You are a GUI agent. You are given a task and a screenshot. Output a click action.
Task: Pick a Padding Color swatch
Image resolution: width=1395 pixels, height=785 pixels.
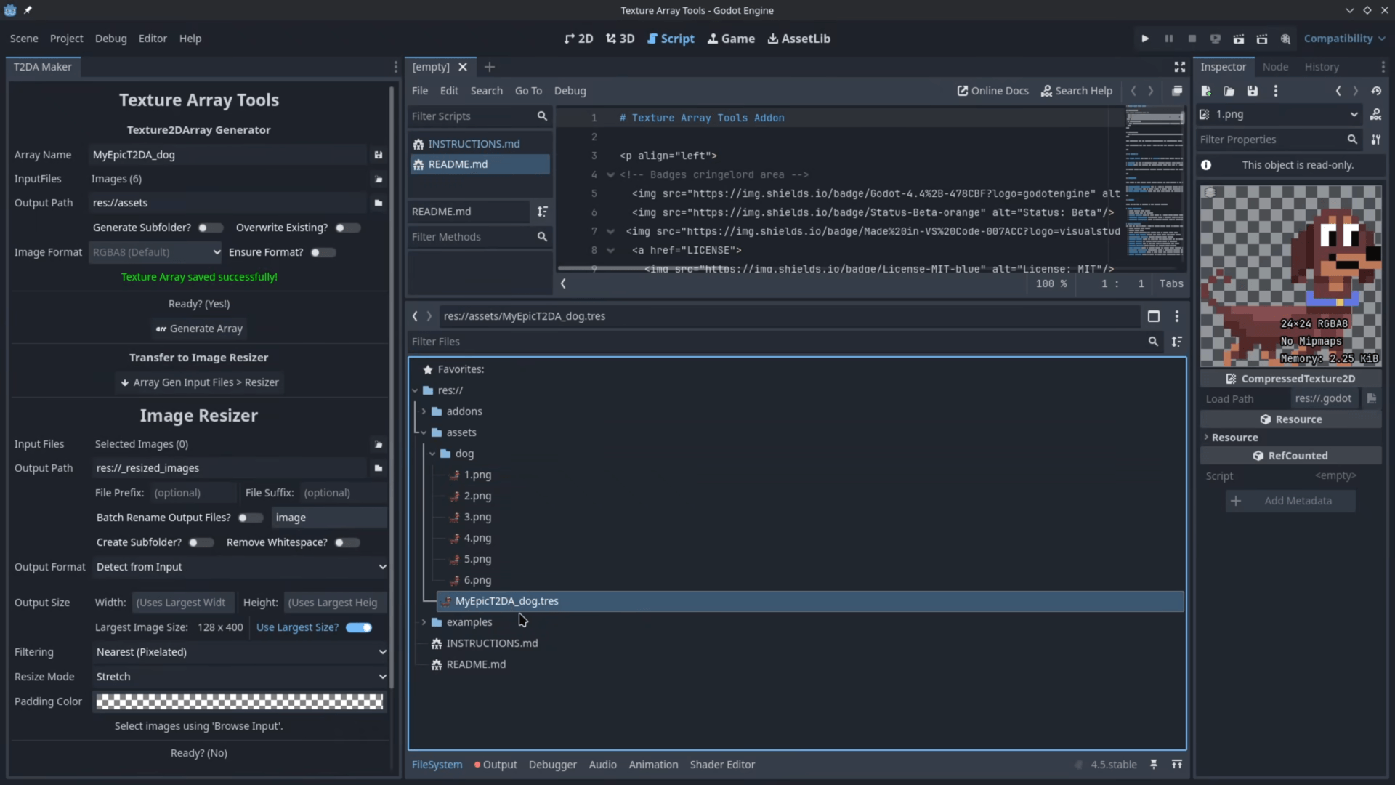[x=239, y=701]
